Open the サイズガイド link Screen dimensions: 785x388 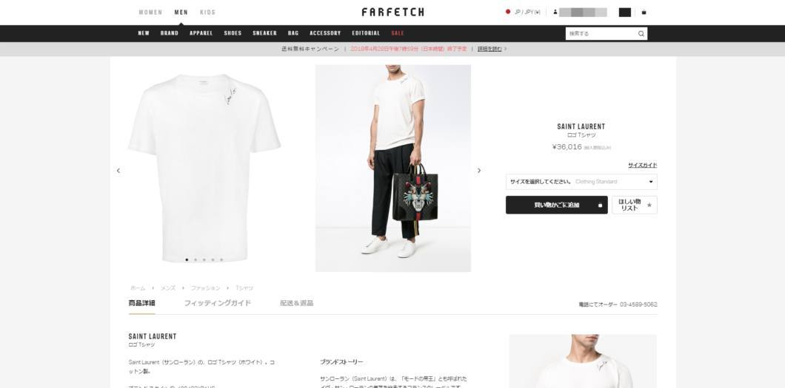click(642, 166)
